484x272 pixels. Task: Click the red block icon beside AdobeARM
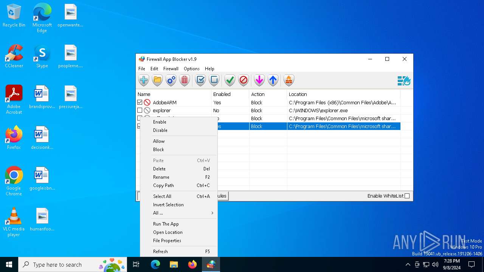point(147,102)
